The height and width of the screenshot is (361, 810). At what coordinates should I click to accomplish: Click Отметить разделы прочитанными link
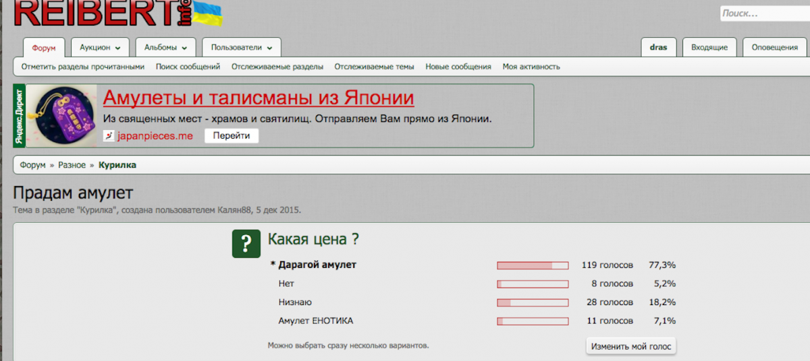pyautogui.click(x=82, y=67)
